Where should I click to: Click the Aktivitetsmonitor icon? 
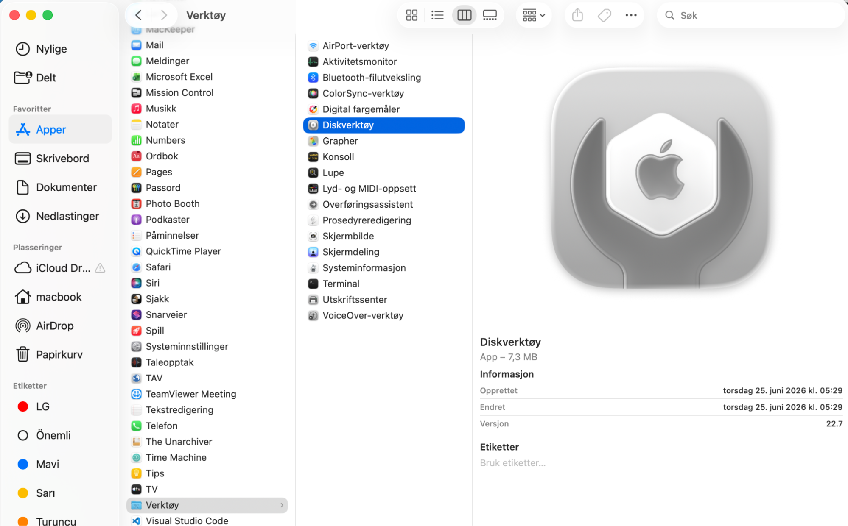point(313,61)
